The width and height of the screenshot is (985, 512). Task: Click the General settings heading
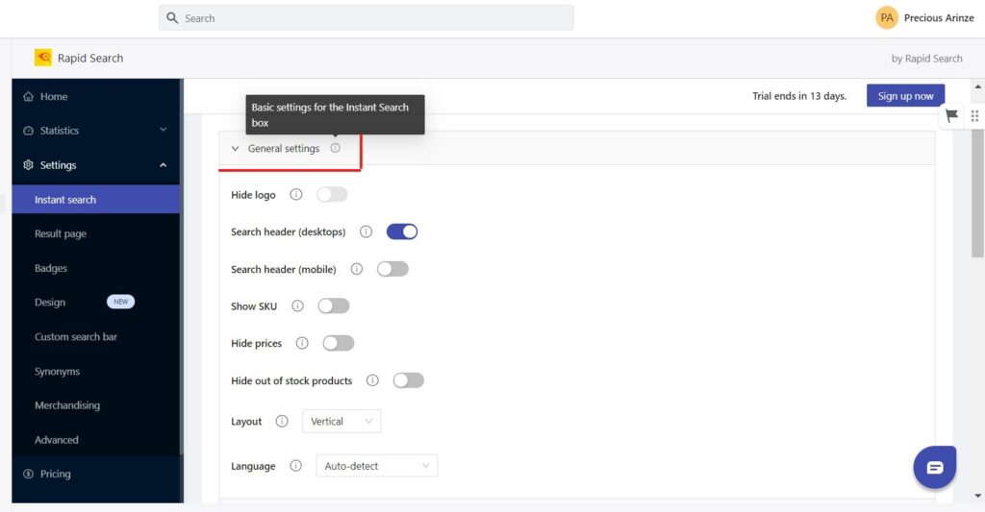tap(284, 149)
